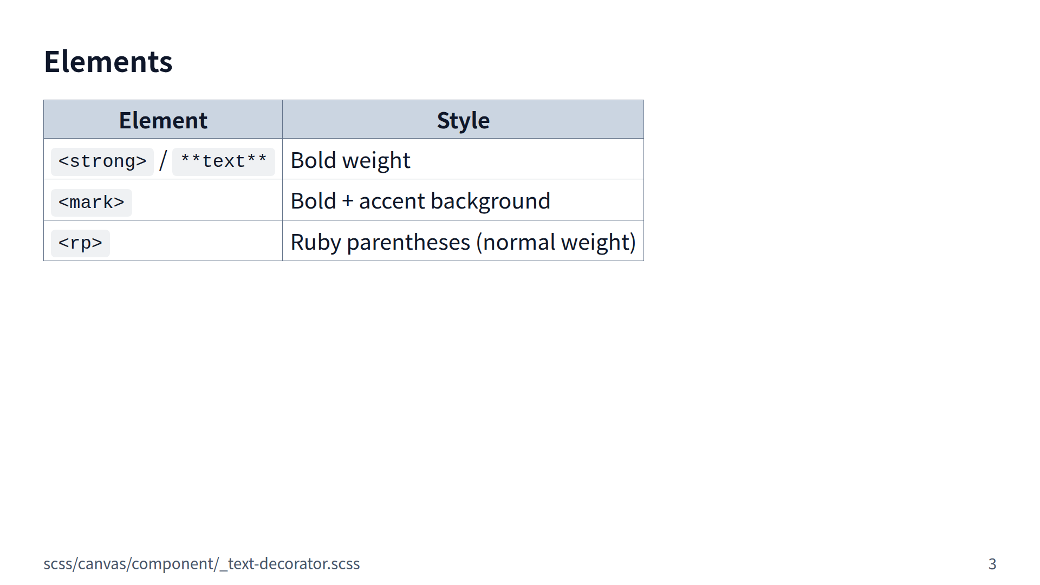
Task: Select the Element column header
Action: pos(163,120)
